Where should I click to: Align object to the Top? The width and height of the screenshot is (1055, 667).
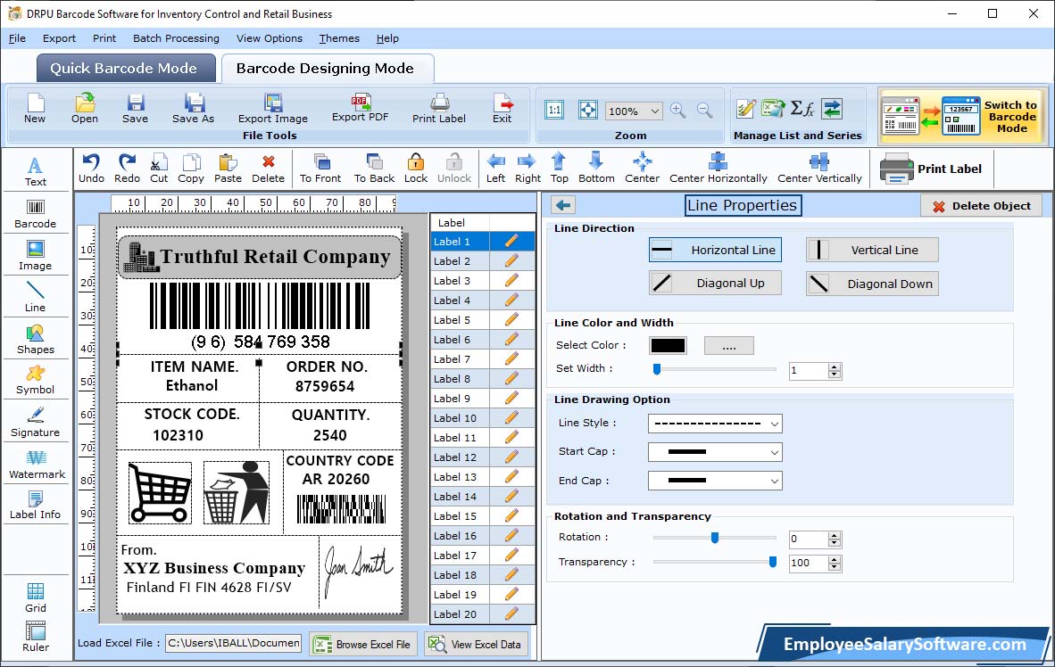click(559, 169)
